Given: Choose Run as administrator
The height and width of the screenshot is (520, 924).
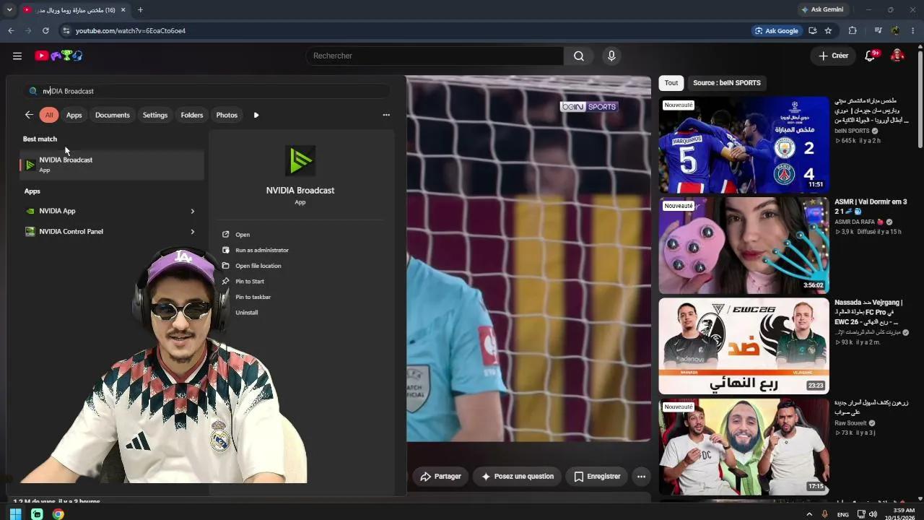Looking at the screenshot, I should coord(261,250).
